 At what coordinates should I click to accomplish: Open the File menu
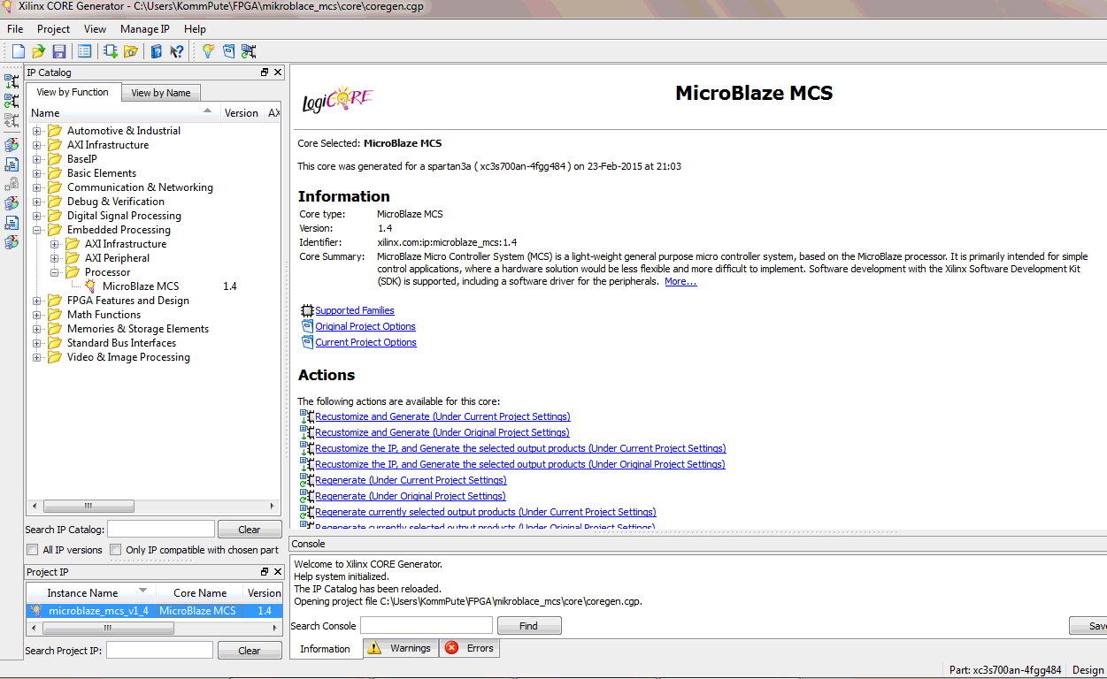click(x=15, y=29)
